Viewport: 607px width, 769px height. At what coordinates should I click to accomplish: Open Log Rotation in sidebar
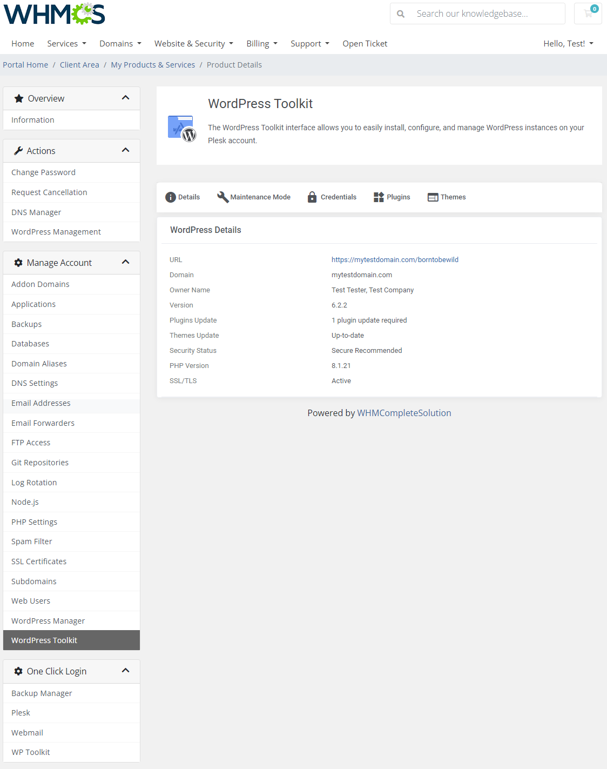pyautogui.click(x=71, y=483)
